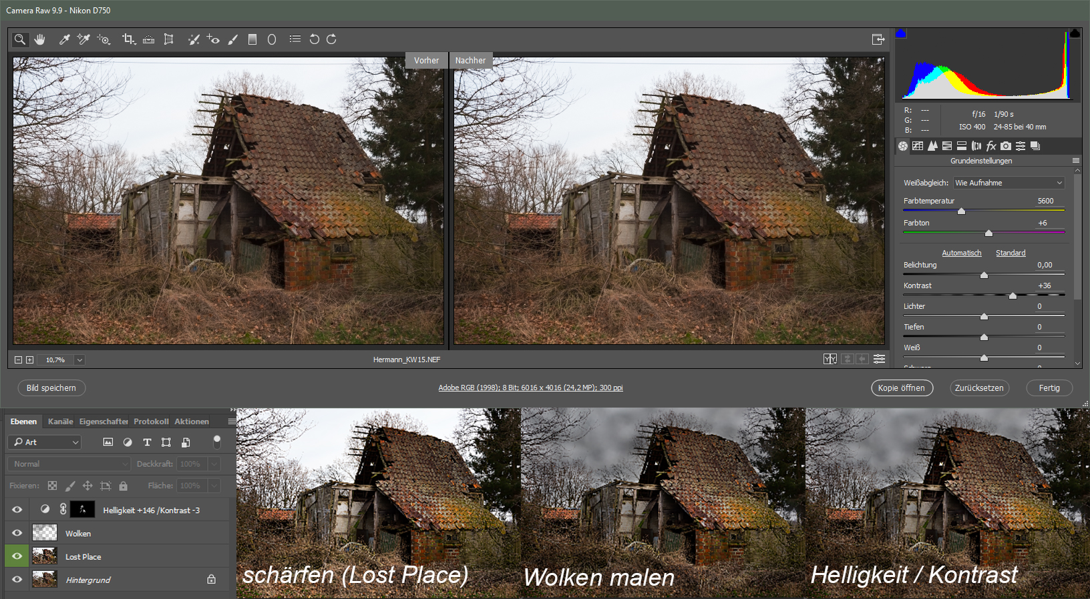Hide the Wolken layer
Screen dimensions: 1090x599
pyautogui.click(x=17, y=533)
